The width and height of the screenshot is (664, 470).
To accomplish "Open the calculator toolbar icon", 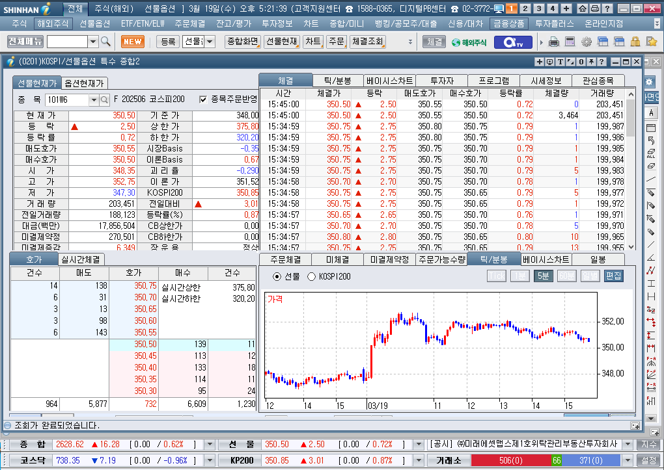I will (x=570, y=42).
